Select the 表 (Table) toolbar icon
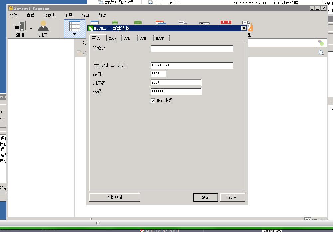 click(74, 27)
